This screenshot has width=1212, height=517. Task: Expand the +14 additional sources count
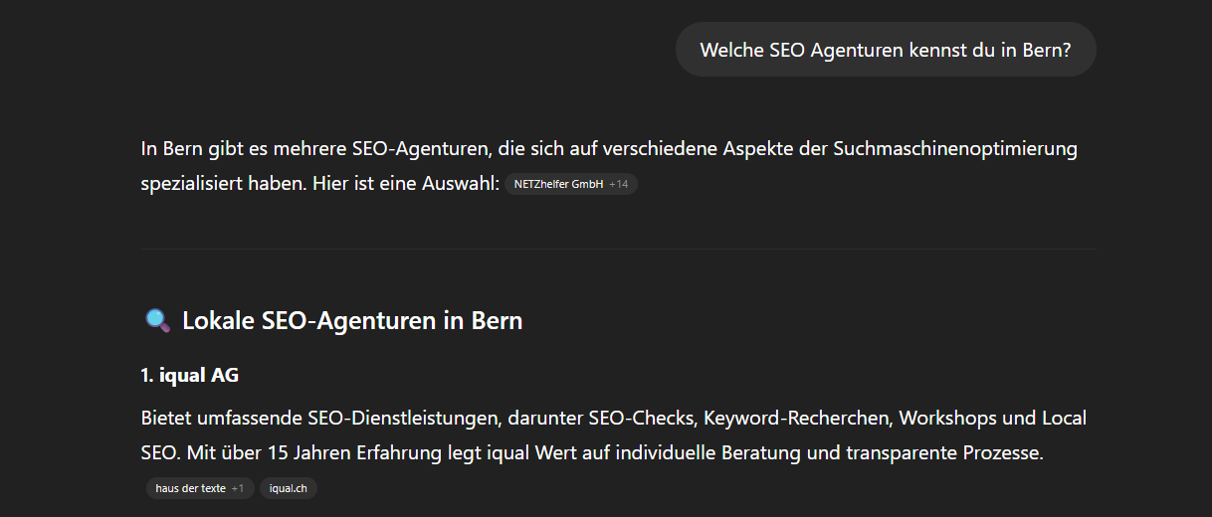point(619,184)
